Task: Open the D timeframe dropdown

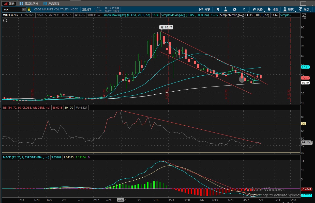Action: [245, 9]
